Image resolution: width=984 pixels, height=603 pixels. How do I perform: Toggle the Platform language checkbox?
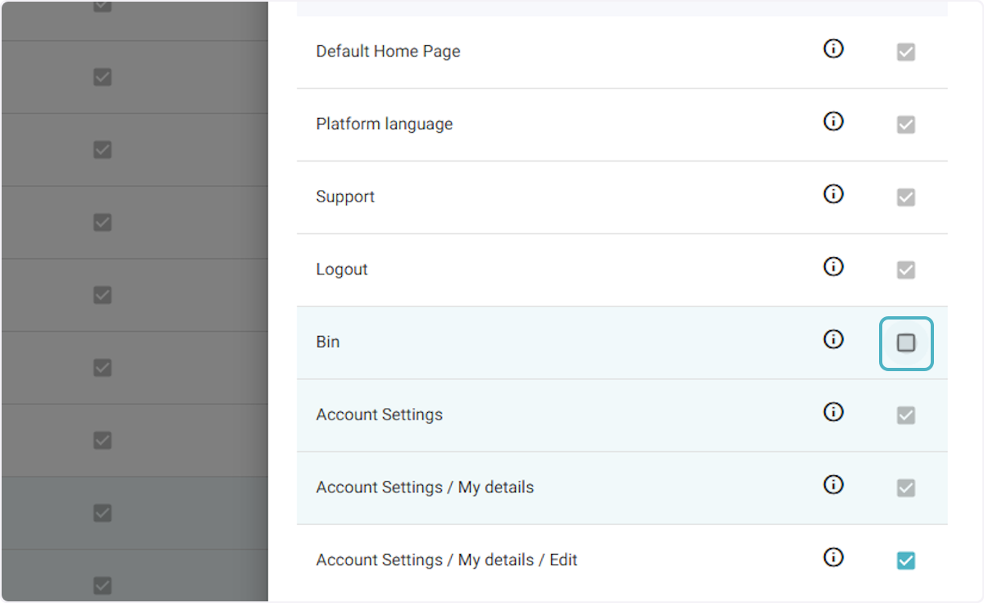click(905, 125)
